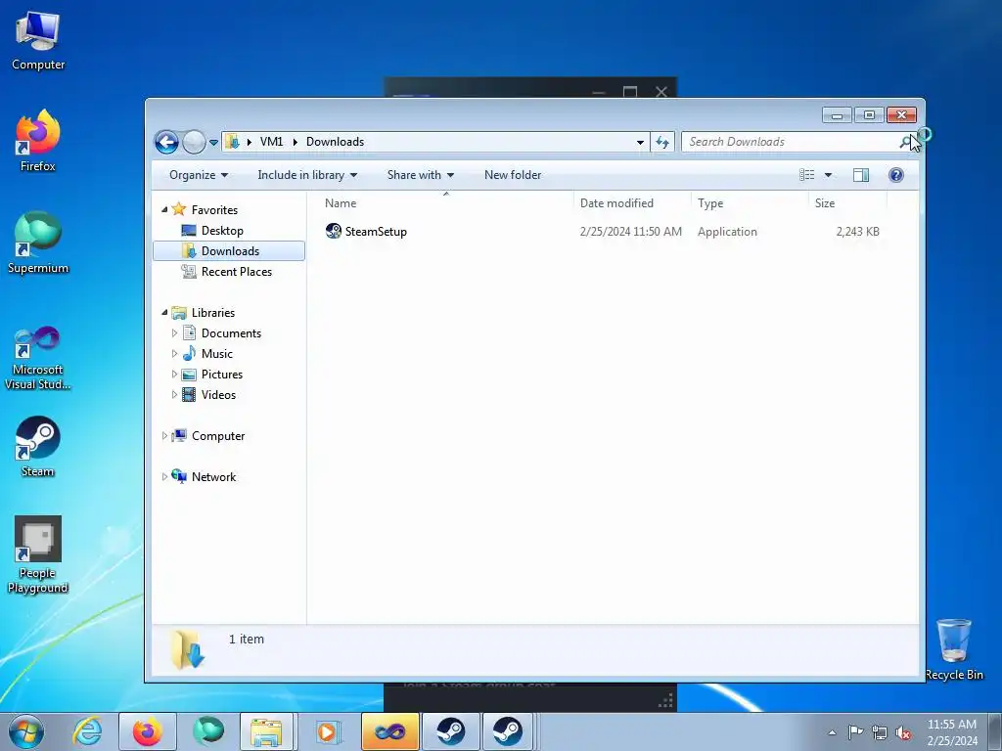Select Libraries in navigation pane
This screenshot has height=751, width=1002.
(212, 313)
